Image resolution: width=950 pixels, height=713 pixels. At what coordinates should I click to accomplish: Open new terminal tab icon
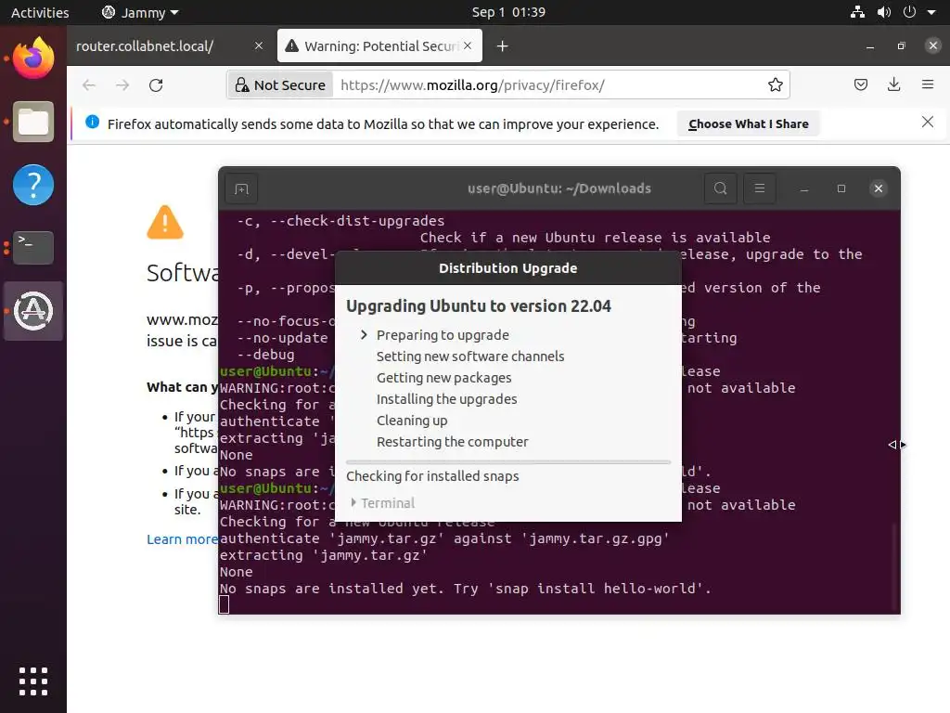point(241,189)
